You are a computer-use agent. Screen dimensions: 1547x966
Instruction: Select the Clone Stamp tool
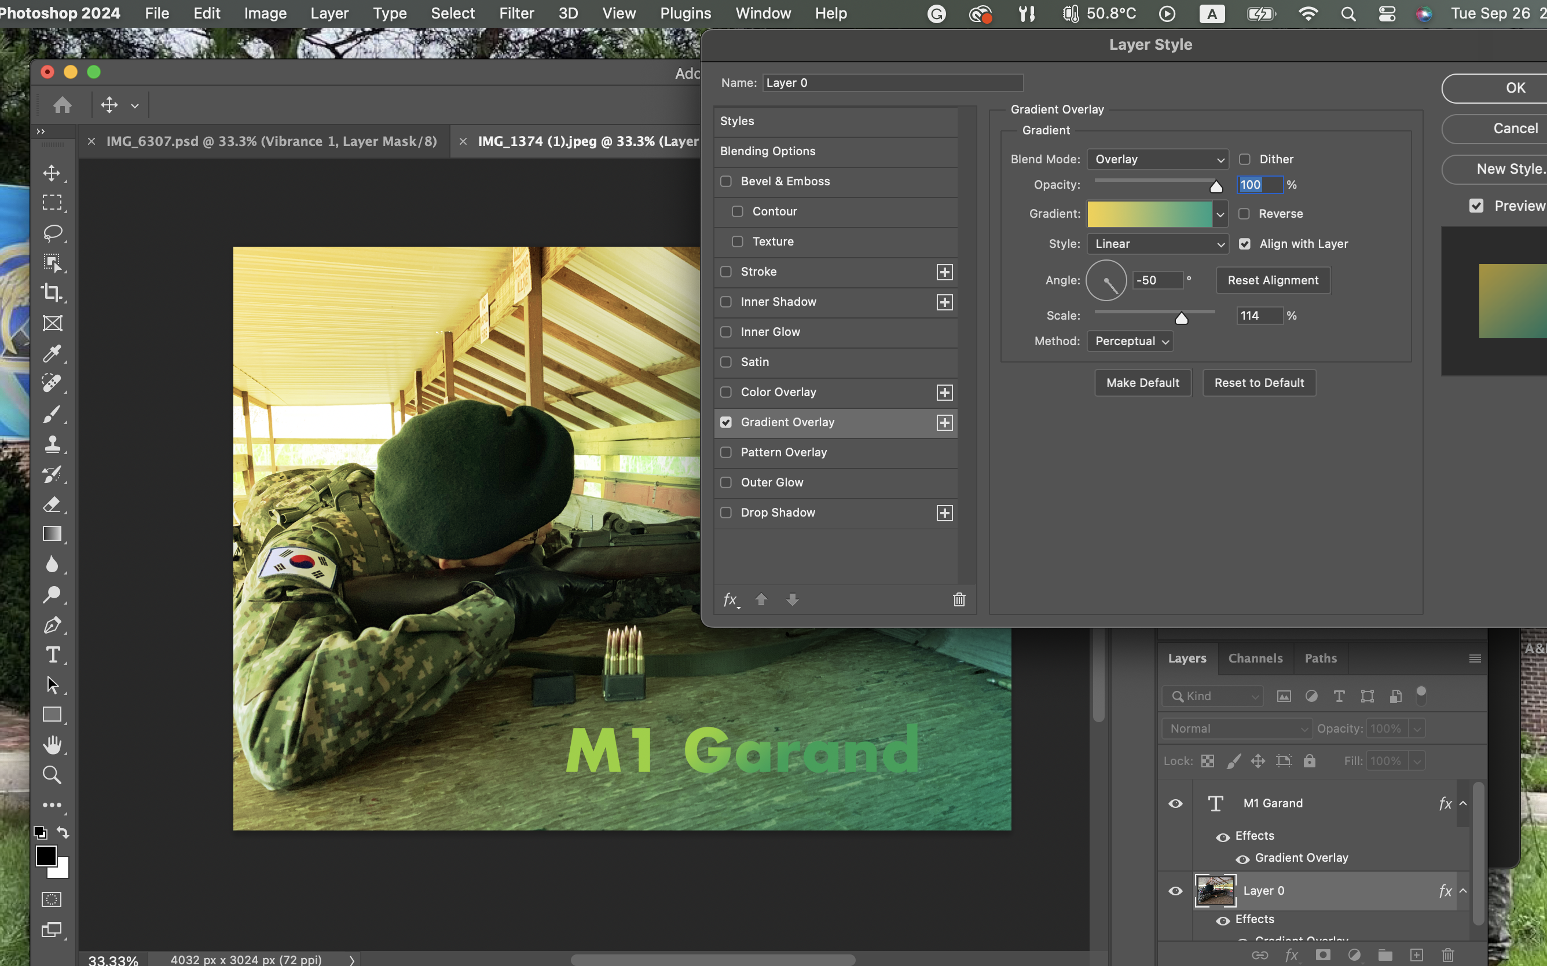52,444
